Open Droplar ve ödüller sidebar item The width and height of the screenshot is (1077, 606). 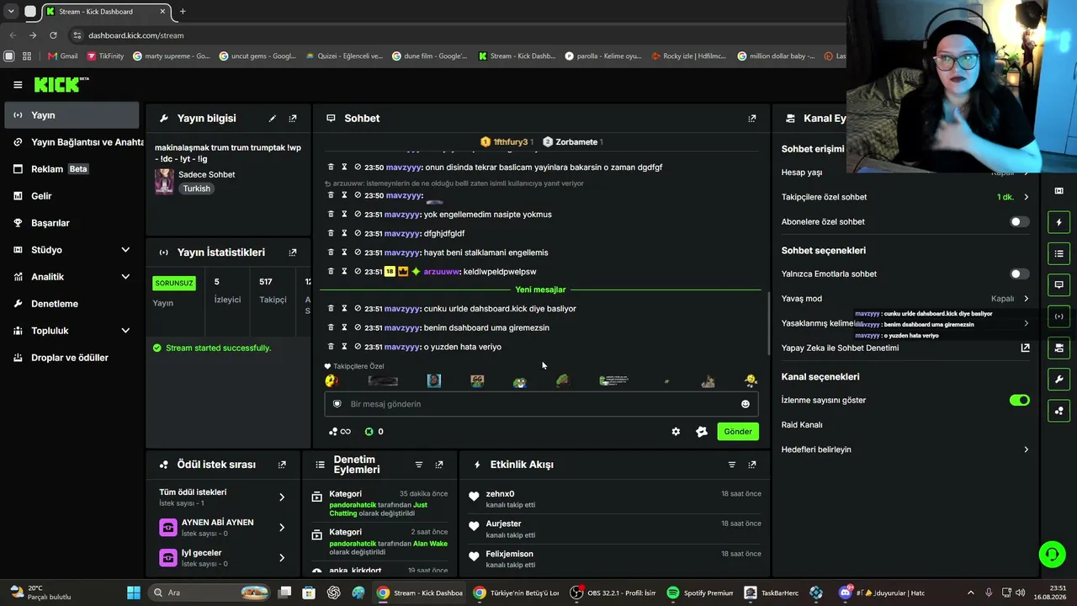pos(72,358)
